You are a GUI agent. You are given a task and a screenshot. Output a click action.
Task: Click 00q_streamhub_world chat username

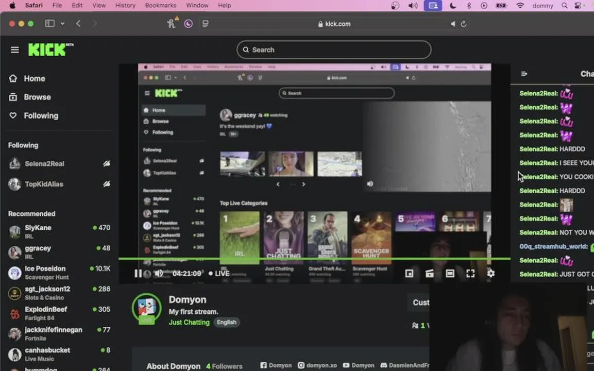(x=553, y=246)
